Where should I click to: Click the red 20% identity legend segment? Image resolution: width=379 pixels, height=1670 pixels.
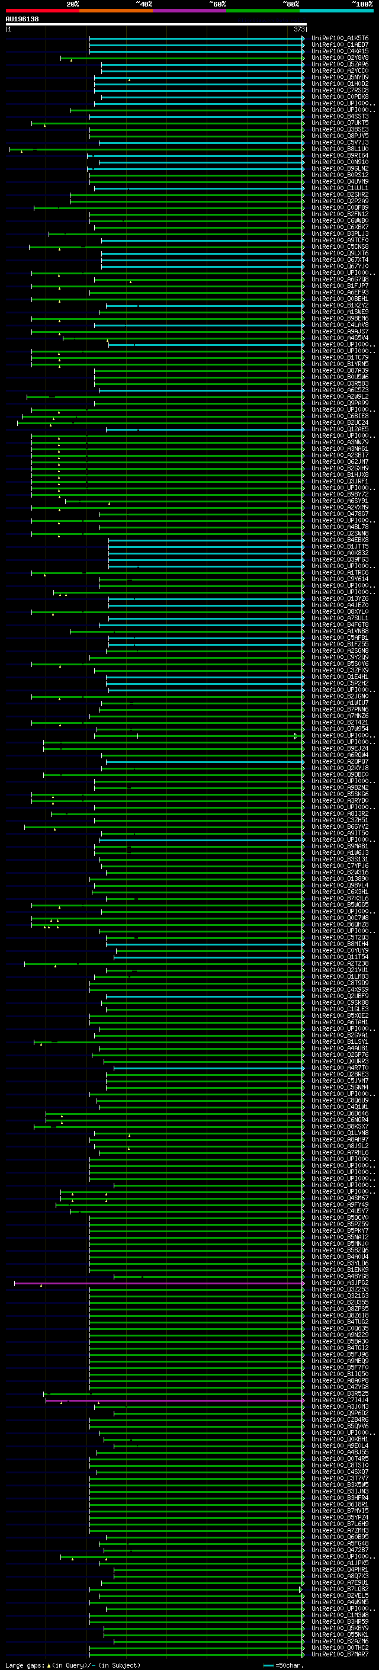coord(42,11)
